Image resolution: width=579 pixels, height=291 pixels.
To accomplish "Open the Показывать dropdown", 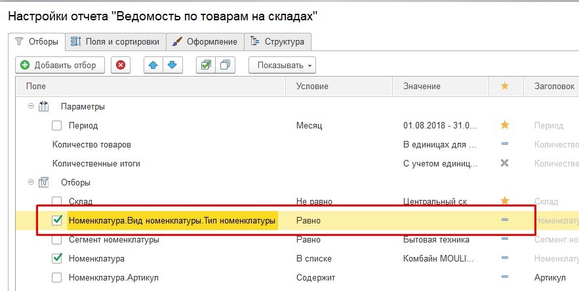I will (282, 65).
